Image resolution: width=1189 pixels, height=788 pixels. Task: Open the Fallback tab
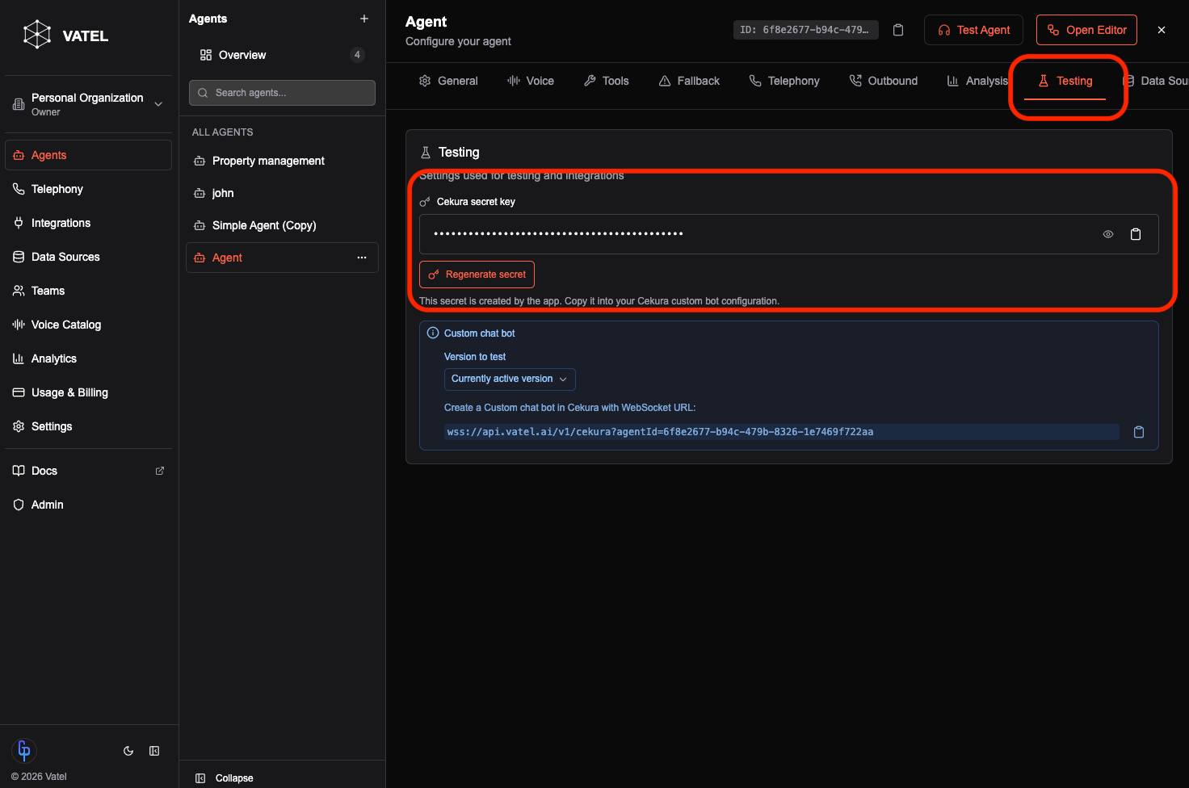[689, 81]
